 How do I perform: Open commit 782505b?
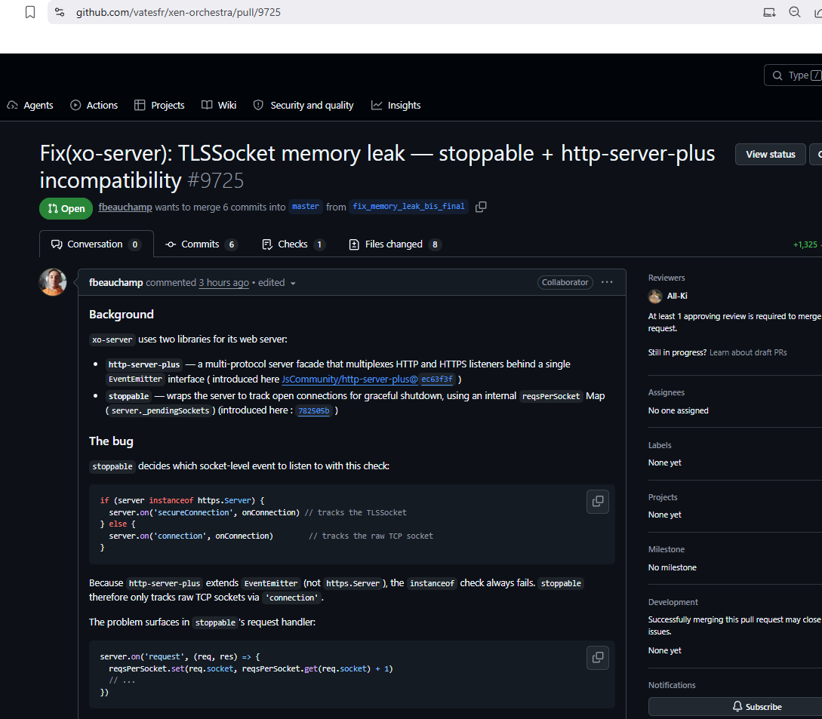coord(313,410)
